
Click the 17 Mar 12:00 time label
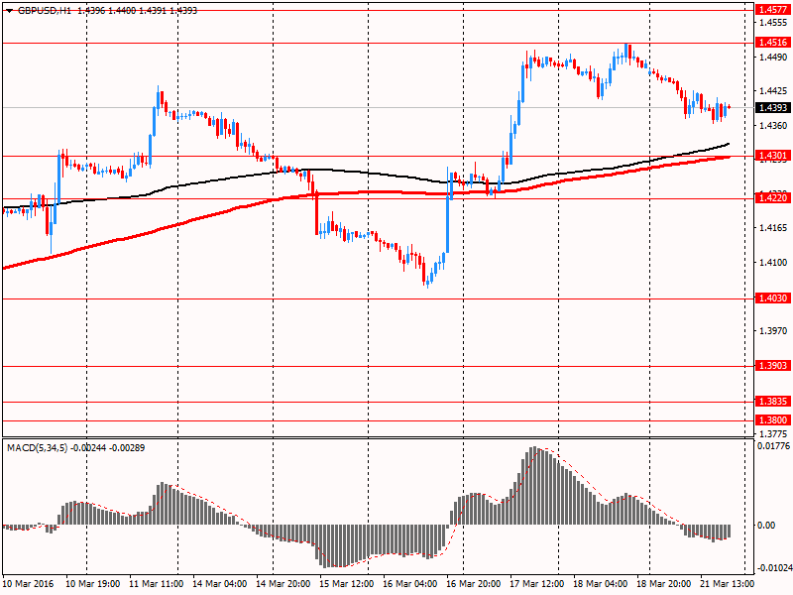pyautogui.click(x=536, y=584)
